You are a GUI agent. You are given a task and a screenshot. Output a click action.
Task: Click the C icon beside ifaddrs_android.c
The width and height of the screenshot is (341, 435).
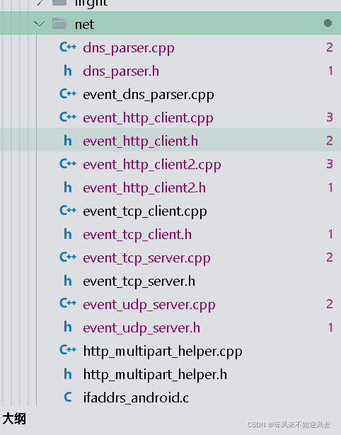68,397
